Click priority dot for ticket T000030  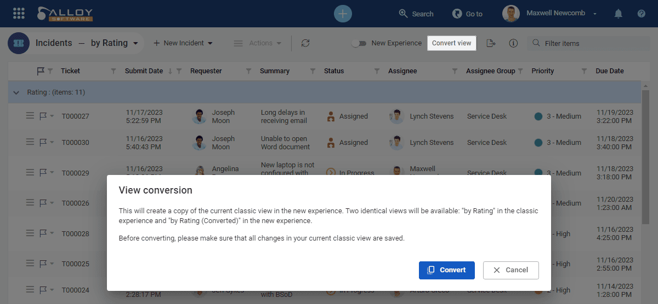538,142
